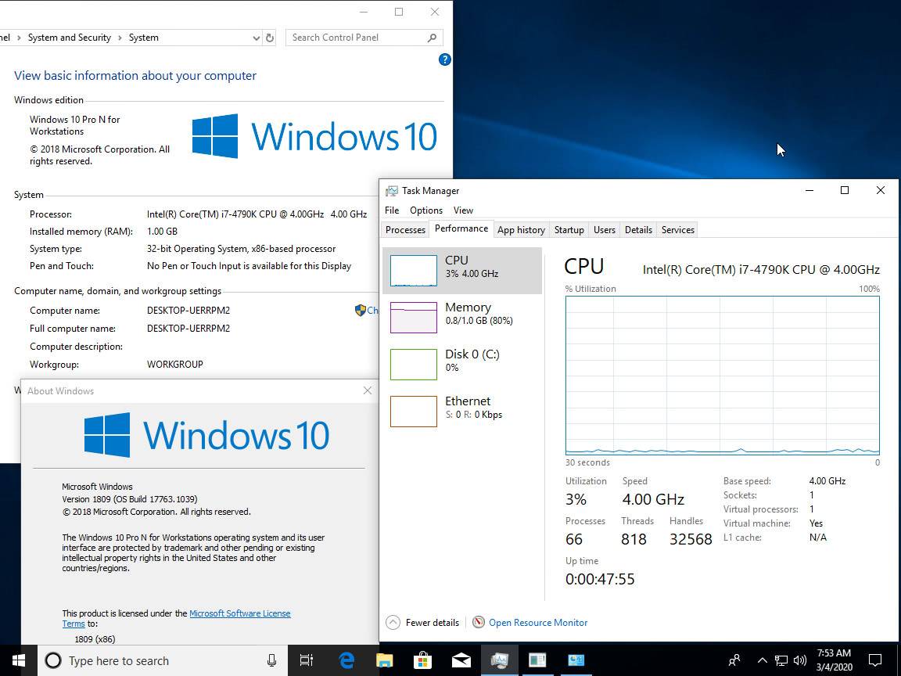Click the network icon in system tray
Screen dimensions: 901x676
[781, 660]
